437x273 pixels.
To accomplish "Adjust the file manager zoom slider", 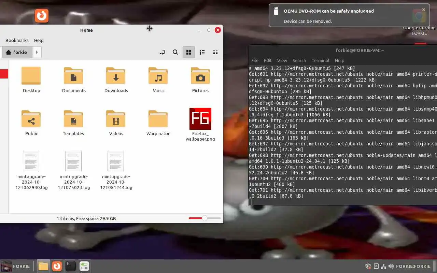I will [x=205, y=218].
